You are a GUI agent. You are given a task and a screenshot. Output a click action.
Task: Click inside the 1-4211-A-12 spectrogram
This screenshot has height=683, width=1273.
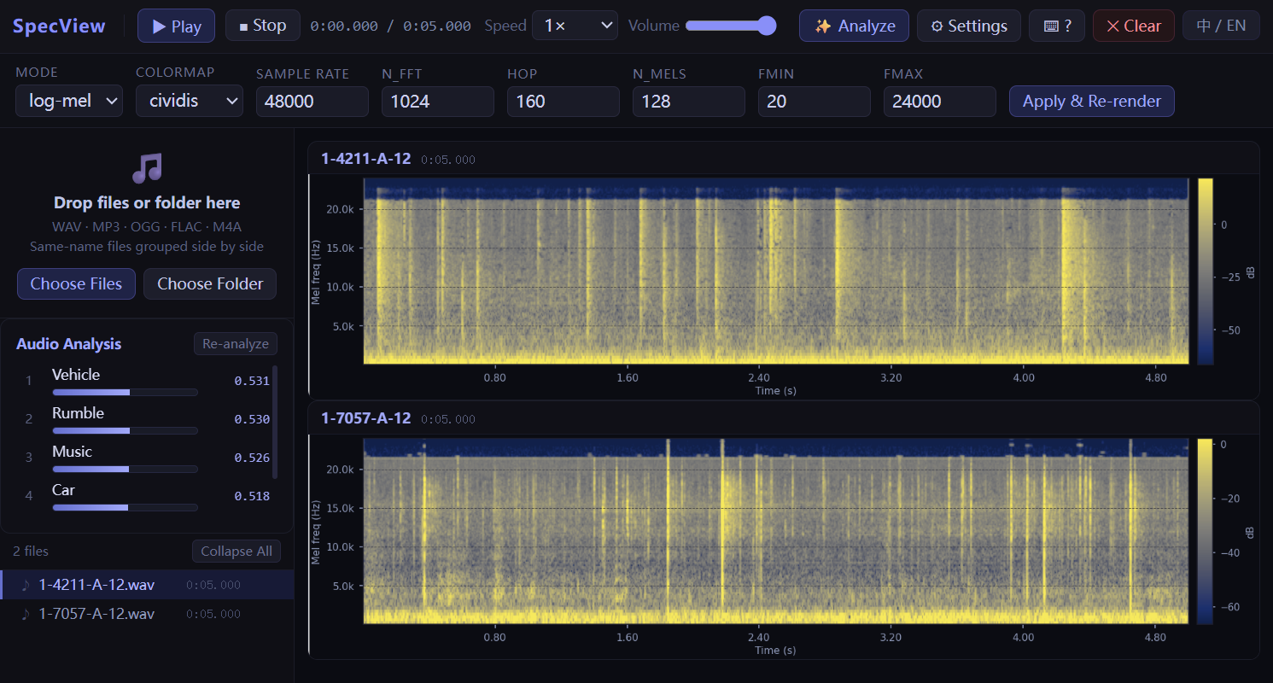coord(776,271)
